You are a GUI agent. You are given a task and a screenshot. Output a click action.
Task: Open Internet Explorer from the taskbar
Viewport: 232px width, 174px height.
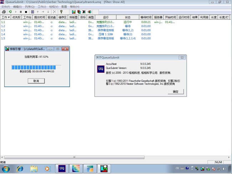[x=20, y=169]
